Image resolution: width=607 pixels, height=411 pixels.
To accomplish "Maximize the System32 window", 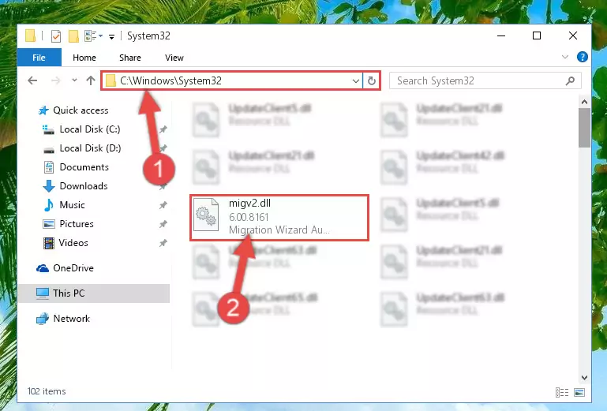I will click(x=537, y=36).
